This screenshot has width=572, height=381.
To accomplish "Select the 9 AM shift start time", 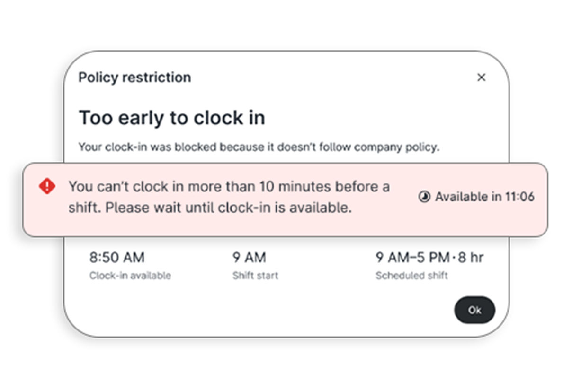I will point(249,258).
